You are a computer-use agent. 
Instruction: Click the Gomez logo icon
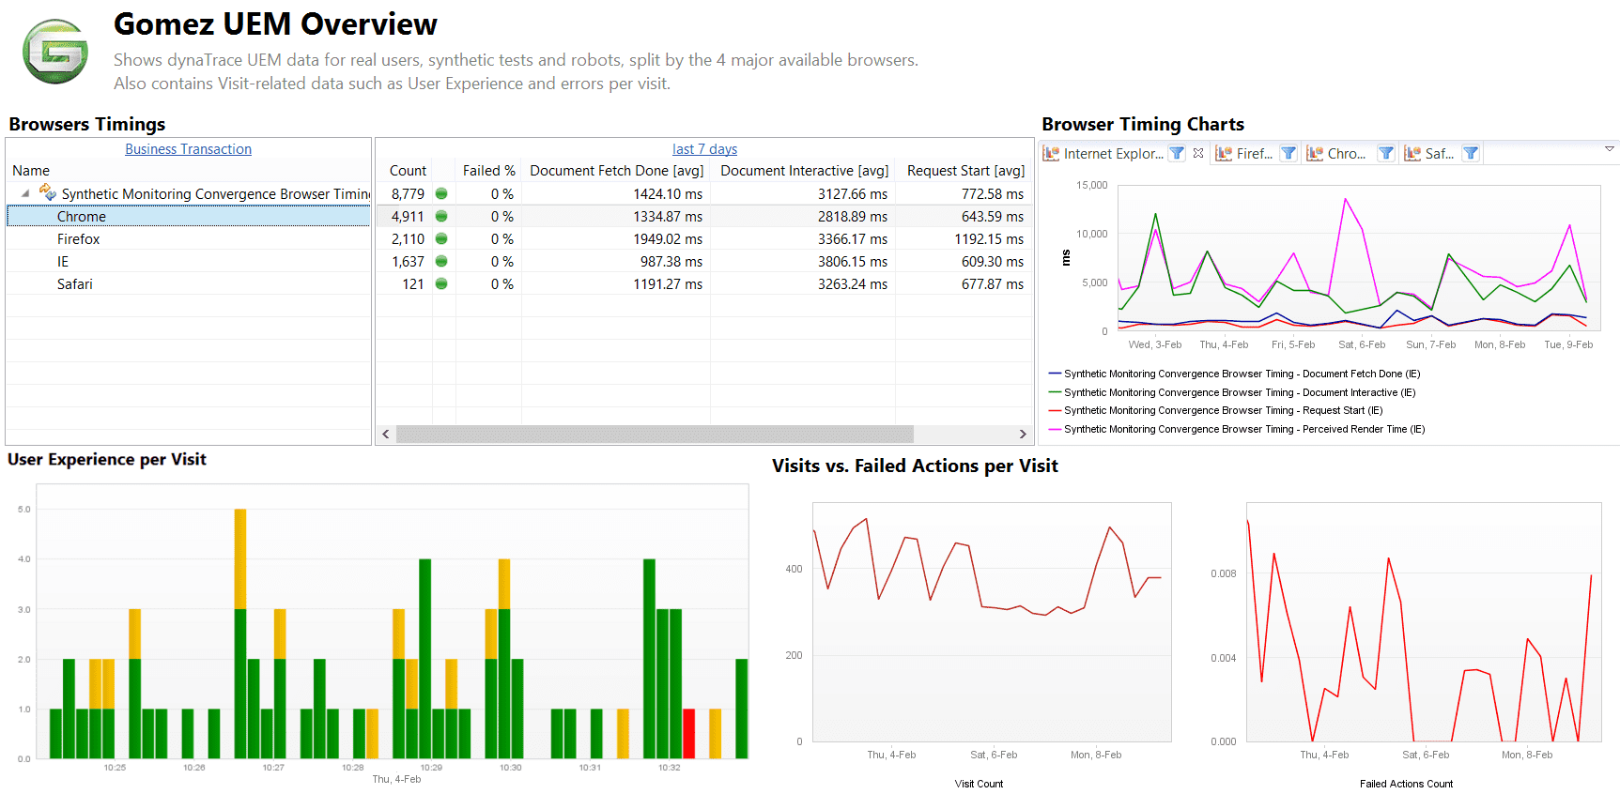[x=55, y=52]
